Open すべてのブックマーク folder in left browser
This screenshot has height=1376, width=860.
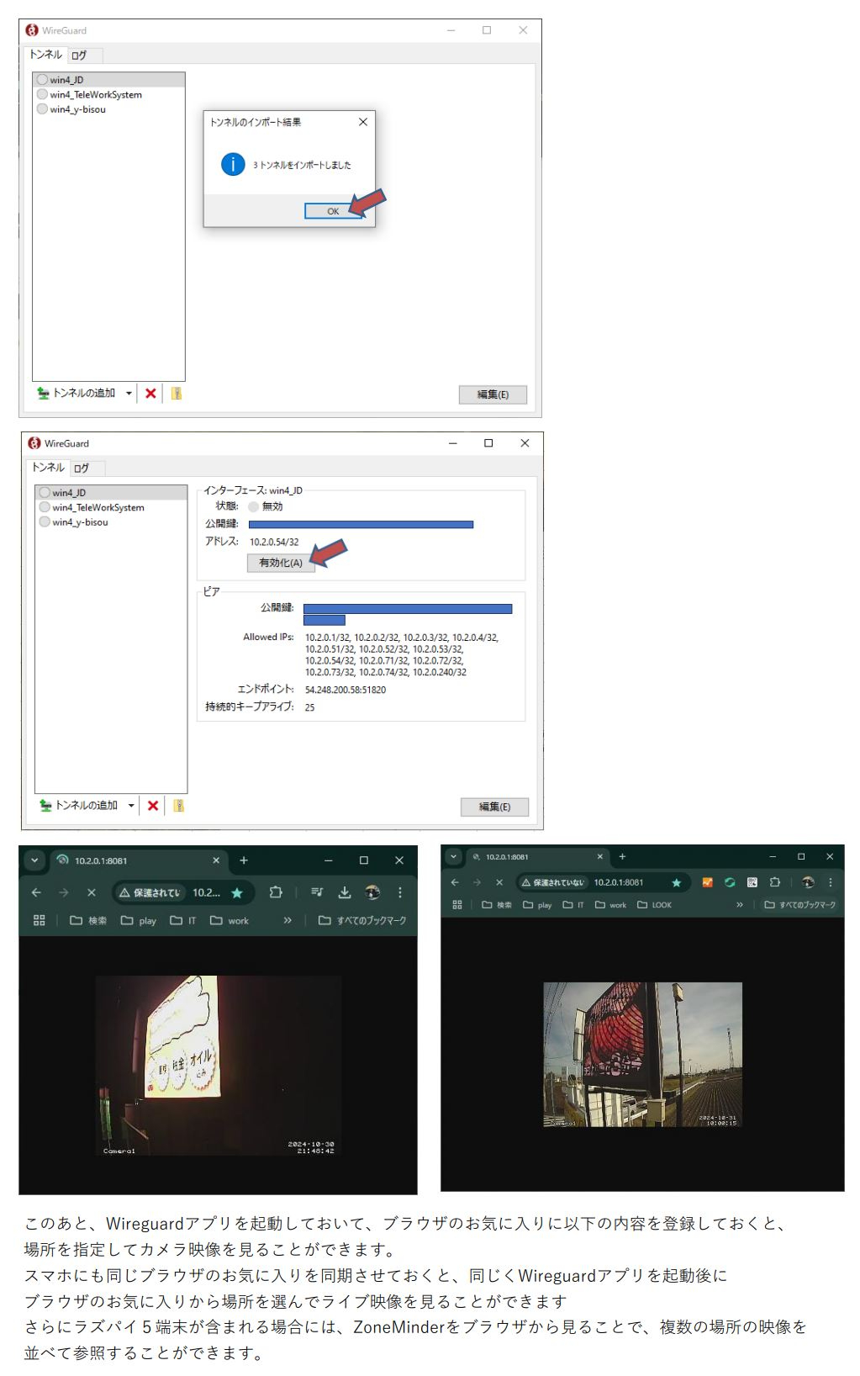tap(362, 920)
